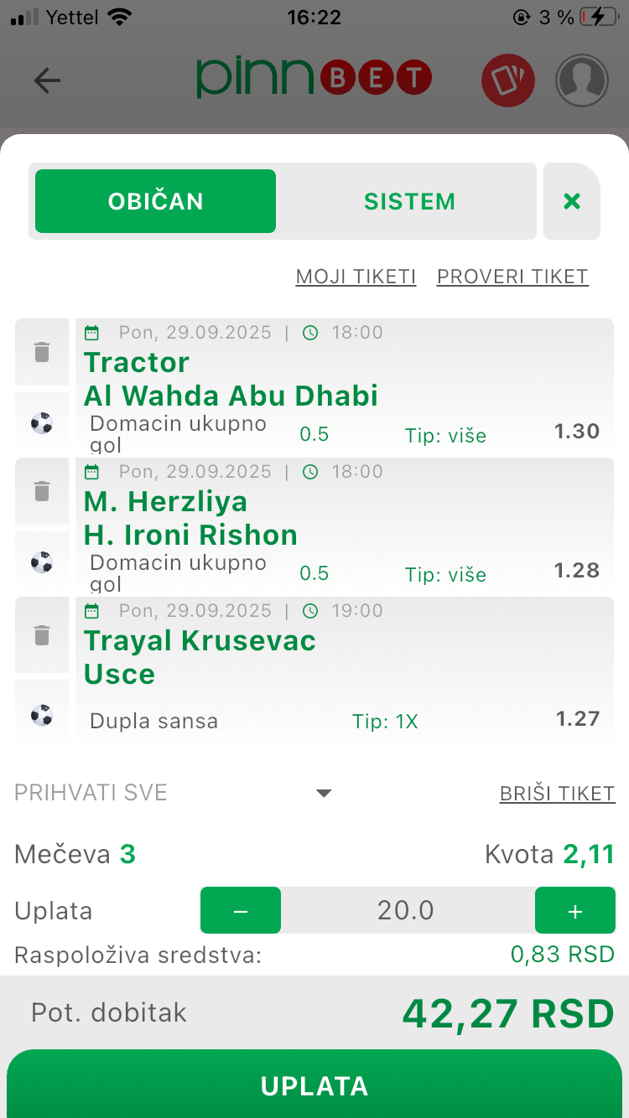Open MOJI TIKETI link
The image size is (629, 1118).
[x=356, y=277]
